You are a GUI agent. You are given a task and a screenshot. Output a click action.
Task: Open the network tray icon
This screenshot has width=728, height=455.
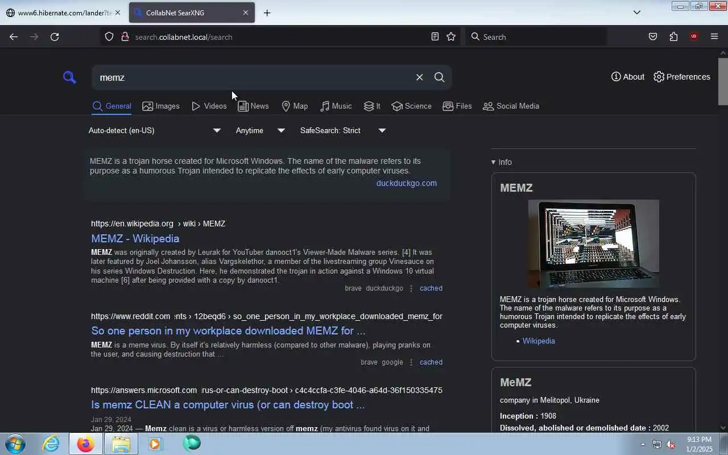point(657,444)
